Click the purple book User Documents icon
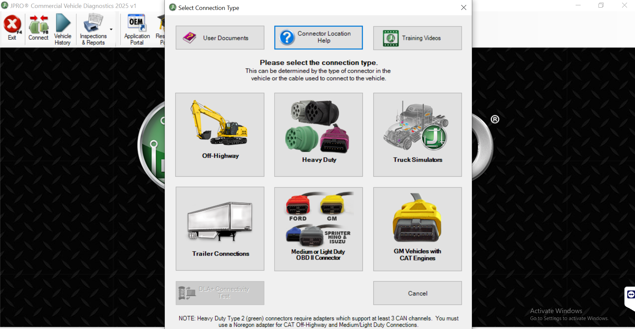 click(x=190, y=37)
